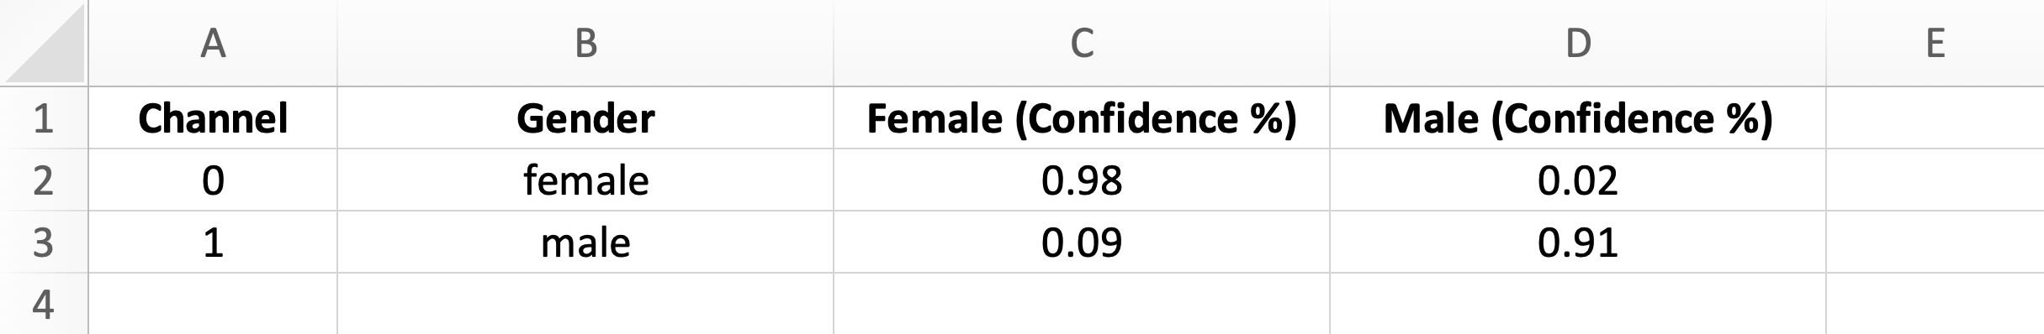Select the cell with value 0.98
Image resolution: width=2044 pixels, height=334 pixels.
pyautogui.click(x=1082, y=180)
